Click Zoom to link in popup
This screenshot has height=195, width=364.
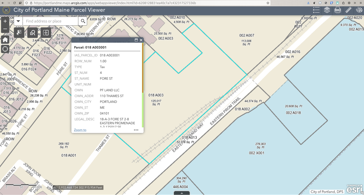[x=80, y=130]
